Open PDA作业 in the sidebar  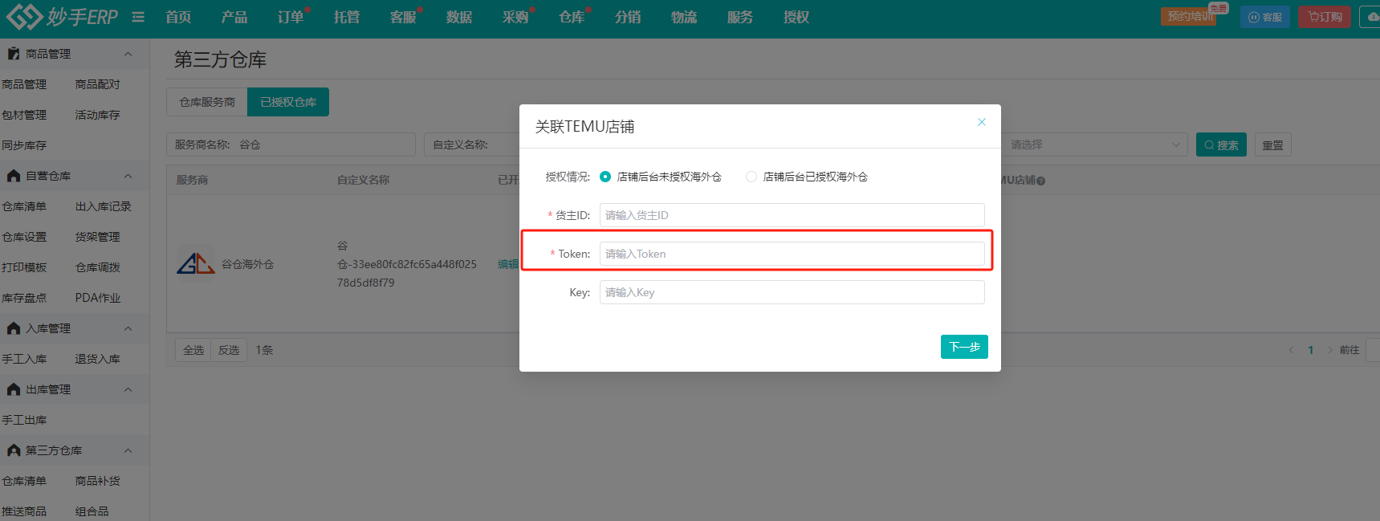click(98, 298)
